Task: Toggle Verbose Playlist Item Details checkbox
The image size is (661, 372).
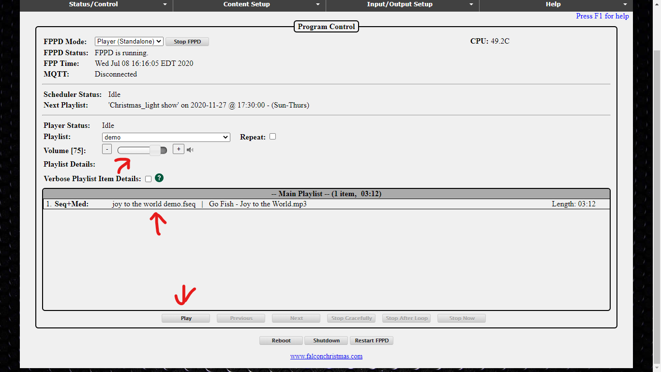Action: coord(148,179)
